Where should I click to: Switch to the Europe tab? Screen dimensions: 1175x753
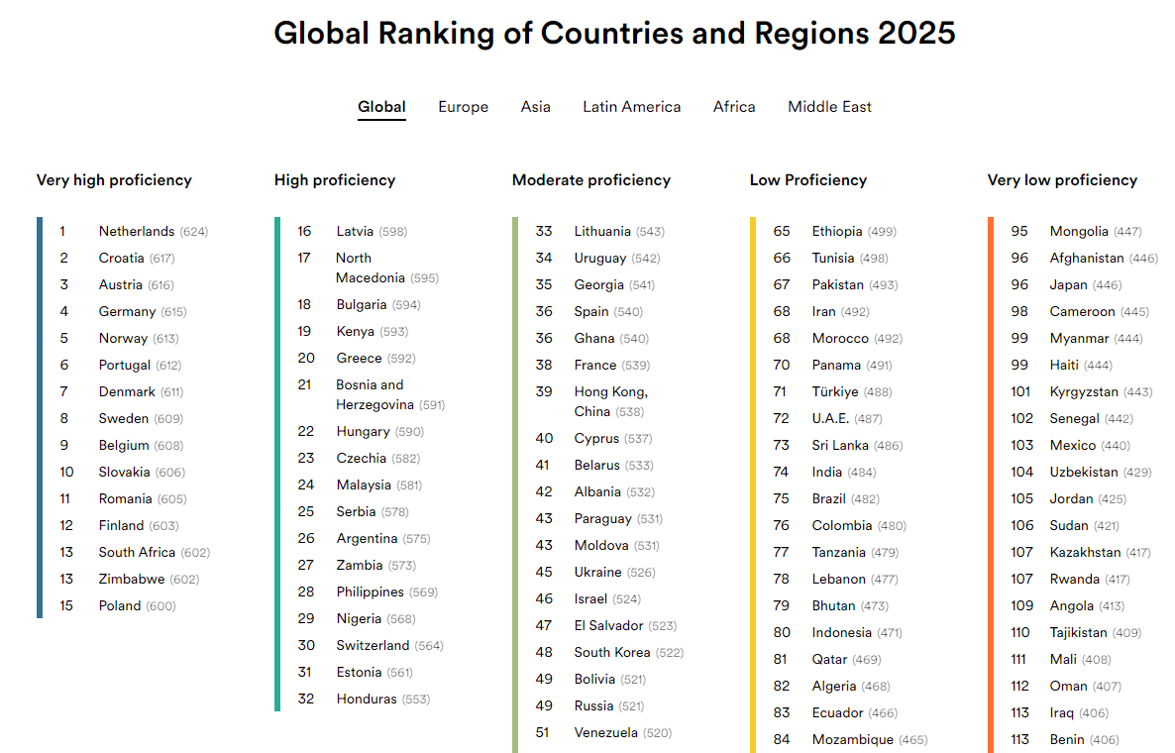tap(463, 107)
